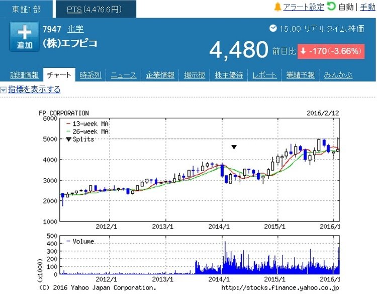Click the small arrow icon before 指標を表示する
Screen dimensions: 377x296
tap(4, 90)
